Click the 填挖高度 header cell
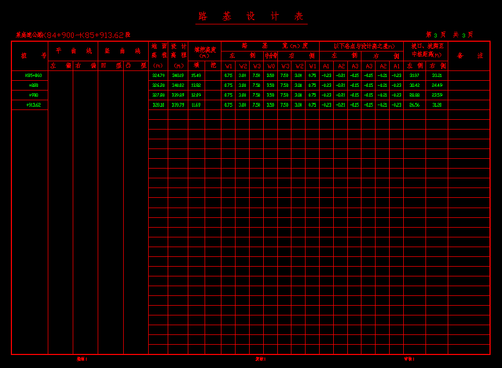 (x=205, y=51)
